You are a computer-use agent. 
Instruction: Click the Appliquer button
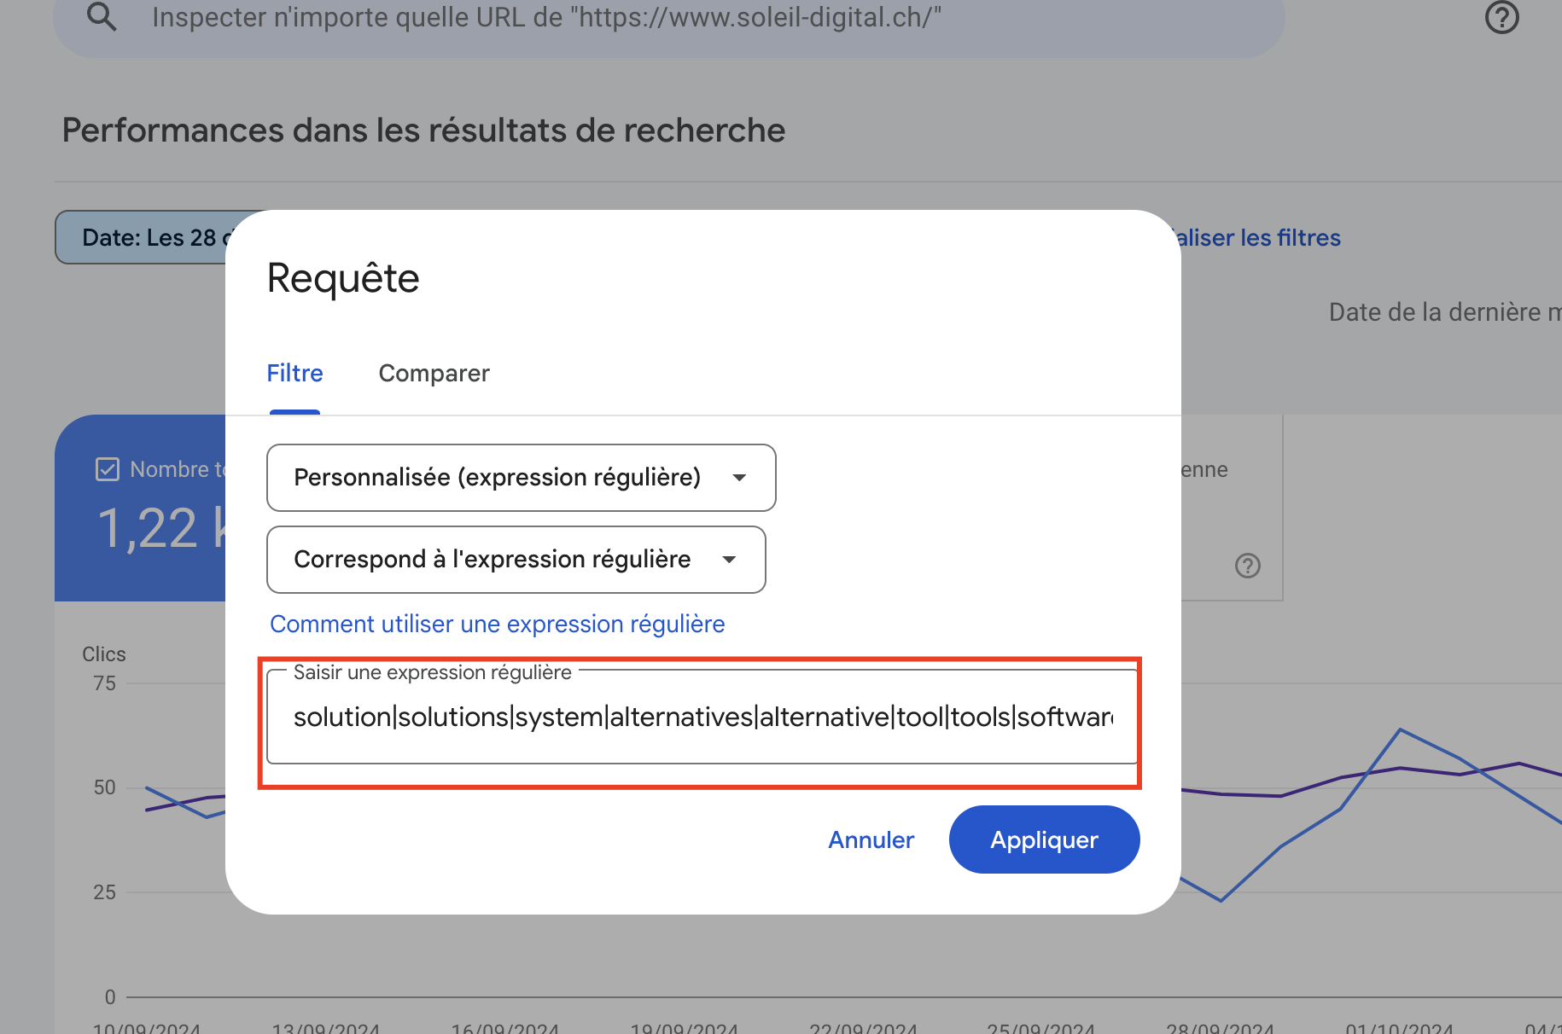(x=1044, y=840)
